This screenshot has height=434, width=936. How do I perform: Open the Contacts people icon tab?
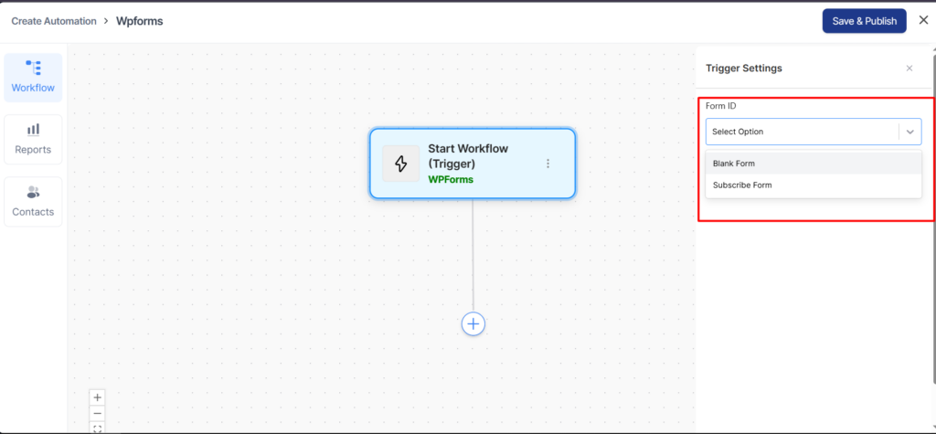[x=33, y=201]
